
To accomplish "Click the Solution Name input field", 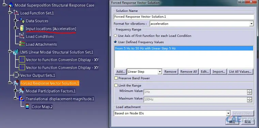I will [x=184, y=17].
